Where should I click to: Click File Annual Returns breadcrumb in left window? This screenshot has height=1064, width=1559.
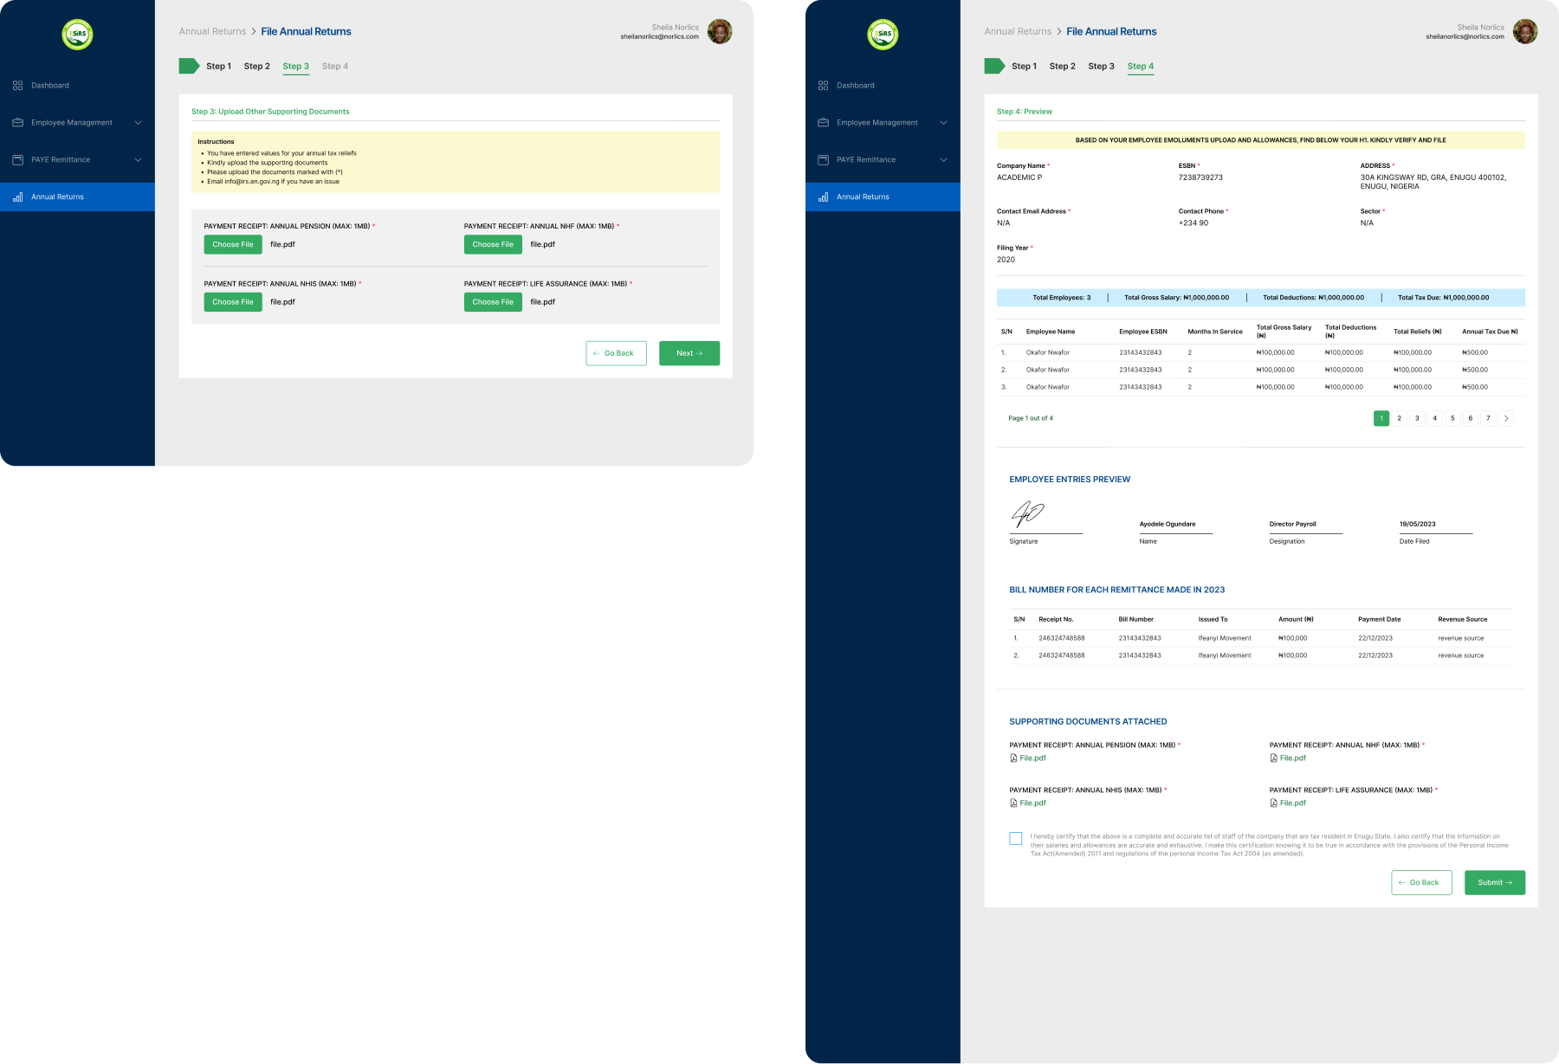pos(306,32)
